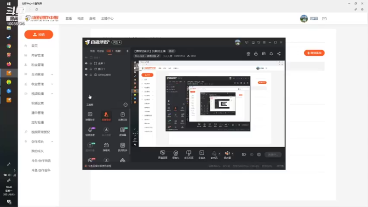This screenshot has height=207, width=368.
Task: Click the 摄像头 camera source button
Action: point(176,155)
